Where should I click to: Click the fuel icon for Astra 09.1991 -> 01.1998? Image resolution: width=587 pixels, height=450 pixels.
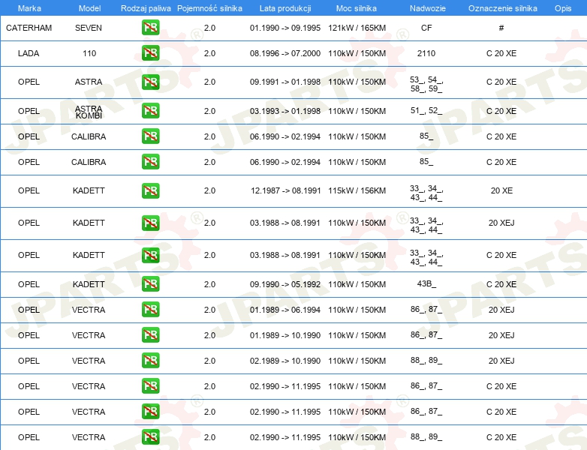150,82
